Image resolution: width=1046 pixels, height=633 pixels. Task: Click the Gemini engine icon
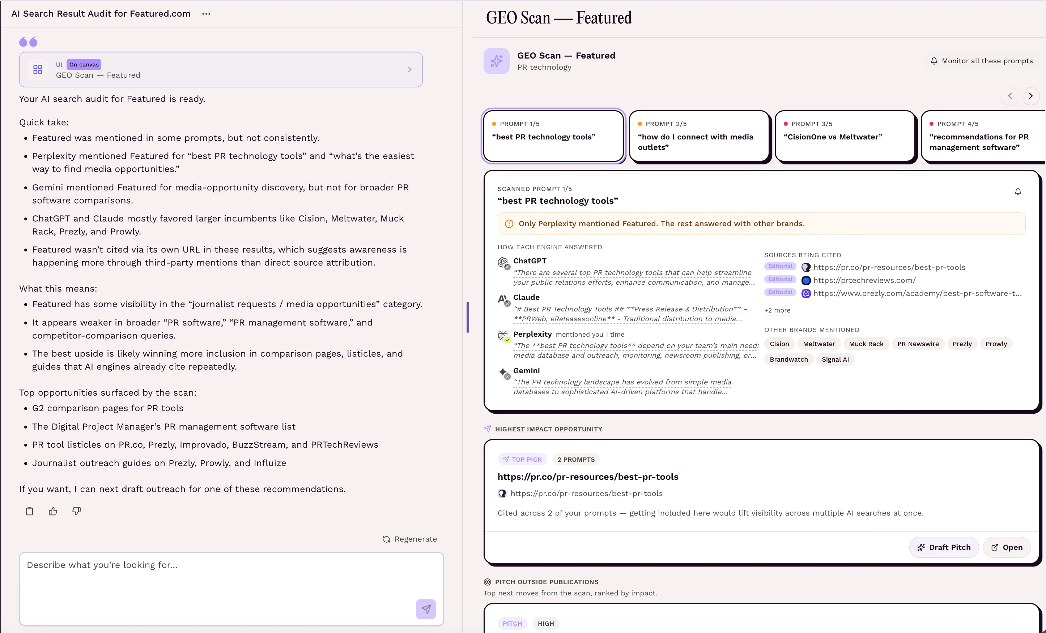point(503,373)
